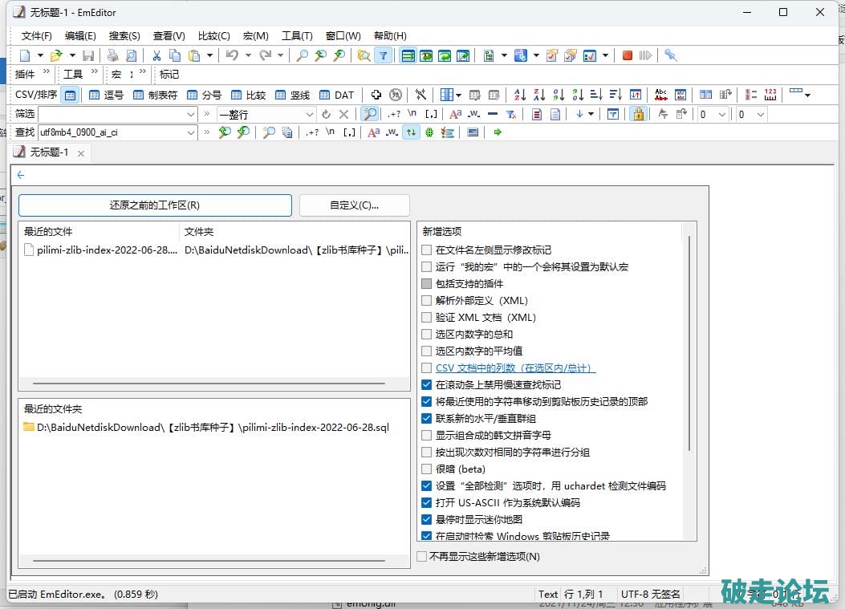Click the Save floppy disk icon
The height and width of the screenshot is (609, 845).
[88, 55]
